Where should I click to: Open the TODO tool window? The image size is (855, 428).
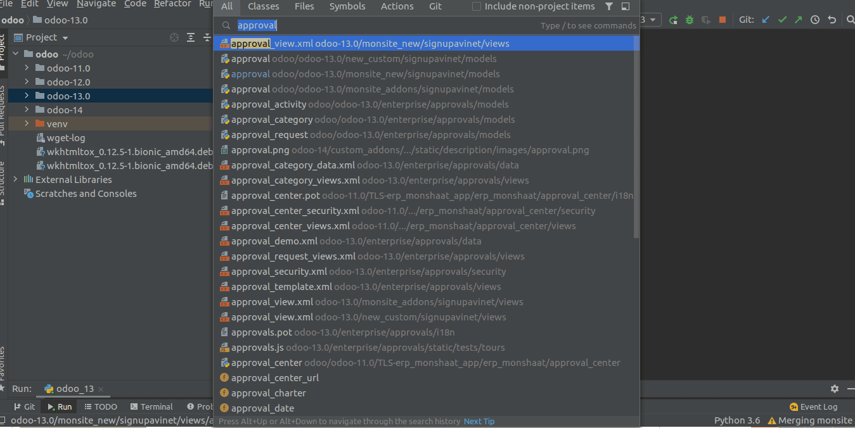coord(101,406)
